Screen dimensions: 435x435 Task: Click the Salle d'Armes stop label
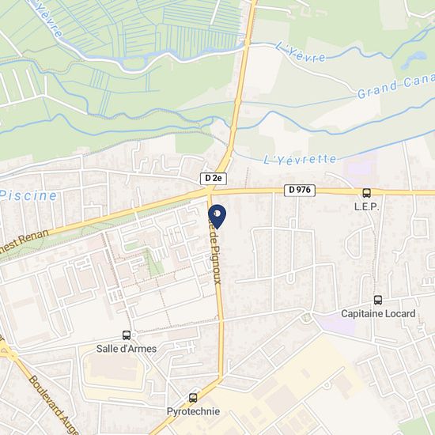click(x=127, y=349)
